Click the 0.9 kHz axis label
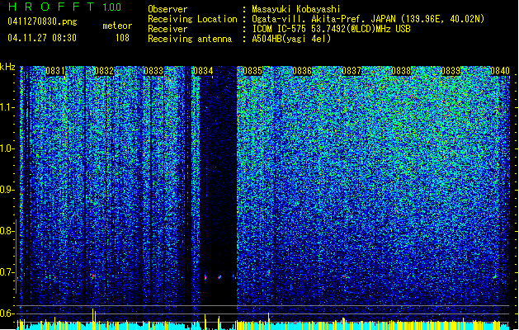The height and width of the screenshot is (330, 519). pos(7,190)
